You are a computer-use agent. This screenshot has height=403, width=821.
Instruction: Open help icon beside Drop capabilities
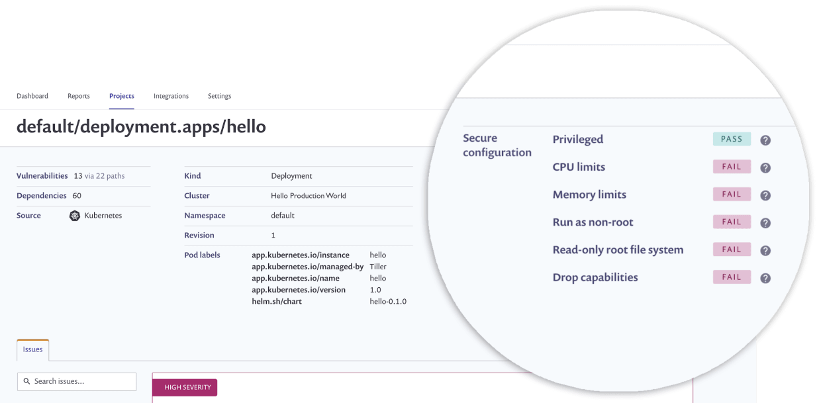point(765,279)
